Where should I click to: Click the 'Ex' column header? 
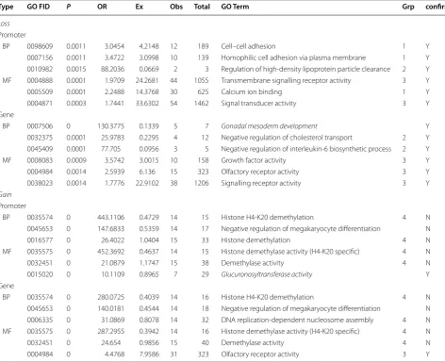tap(140, 7)
